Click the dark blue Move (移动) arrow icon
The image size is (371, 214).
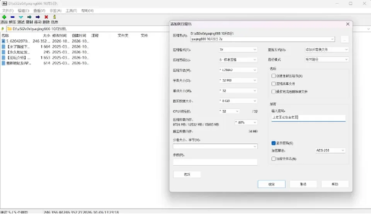point(38,17)
